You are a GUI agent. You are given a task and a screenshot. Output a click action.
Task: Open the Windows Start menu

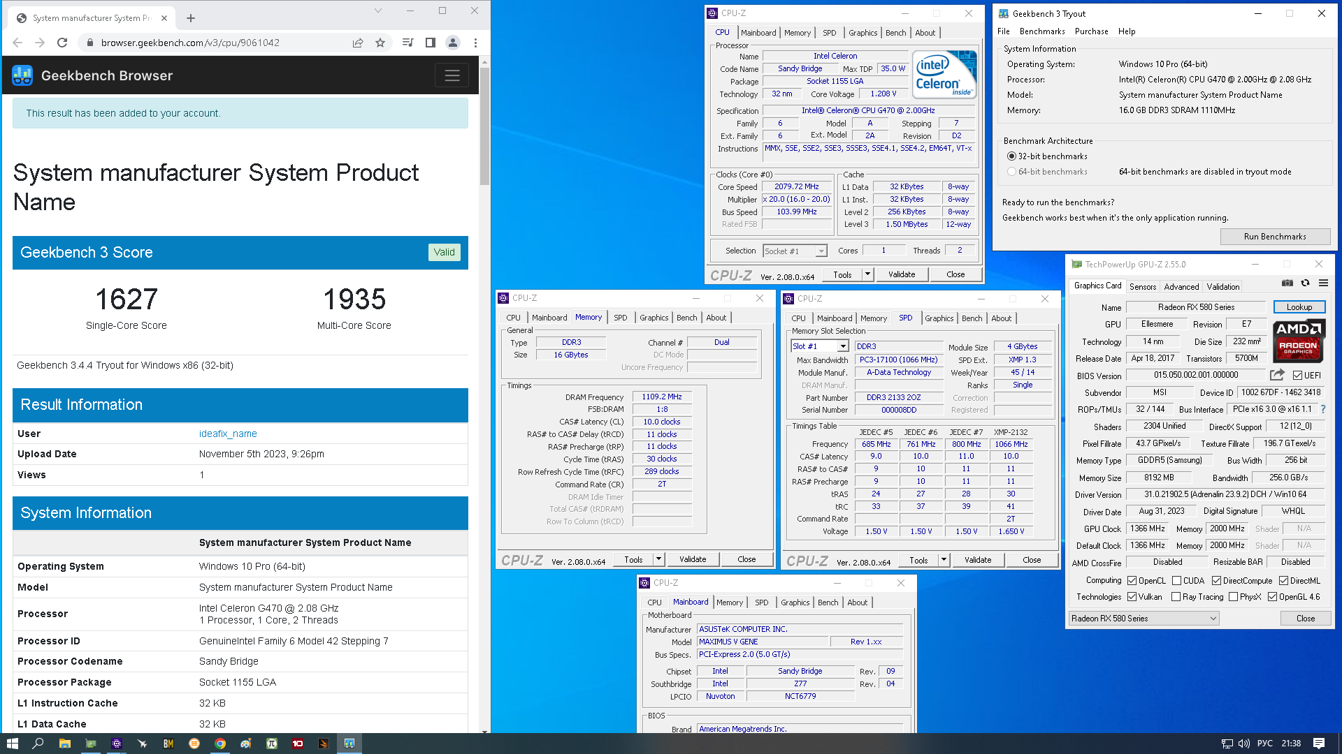point(12,744)
